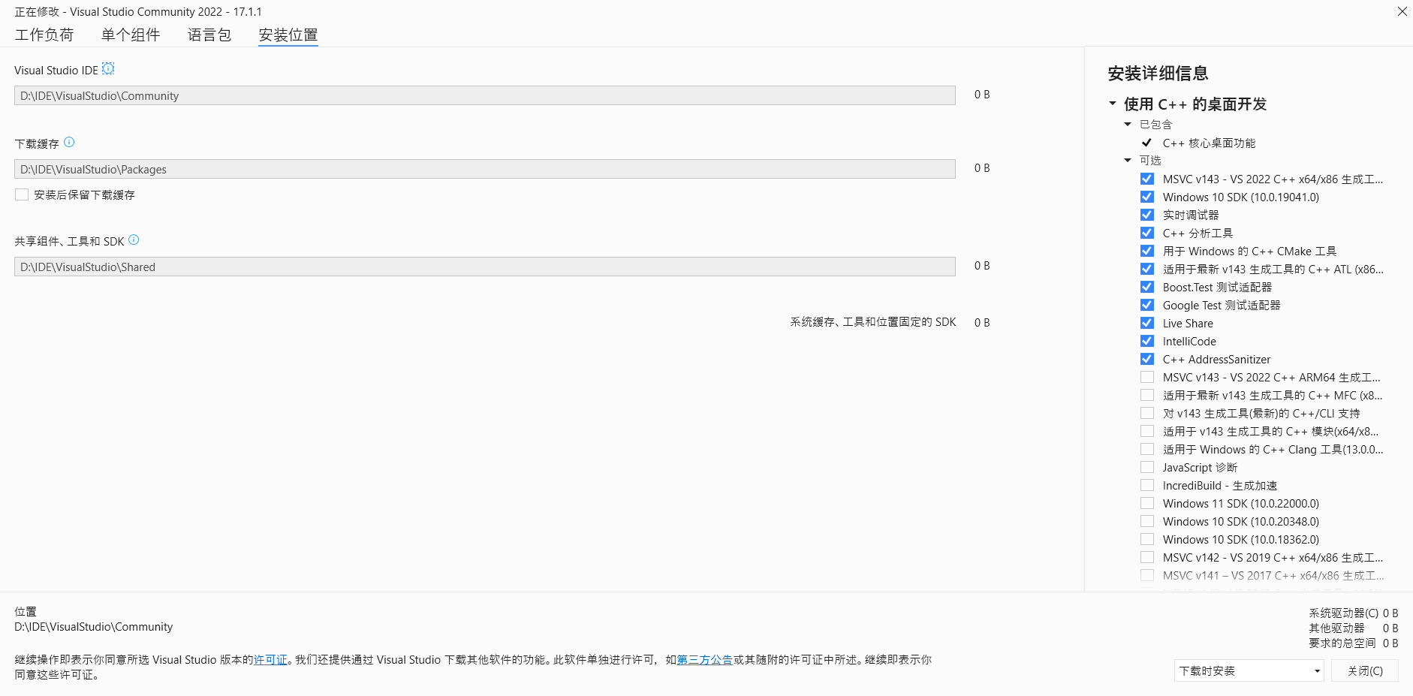Open the 下载时安装 dropdown
Image resolution: width=1413 pixels, height=696 pixels.
point(1249,670)
